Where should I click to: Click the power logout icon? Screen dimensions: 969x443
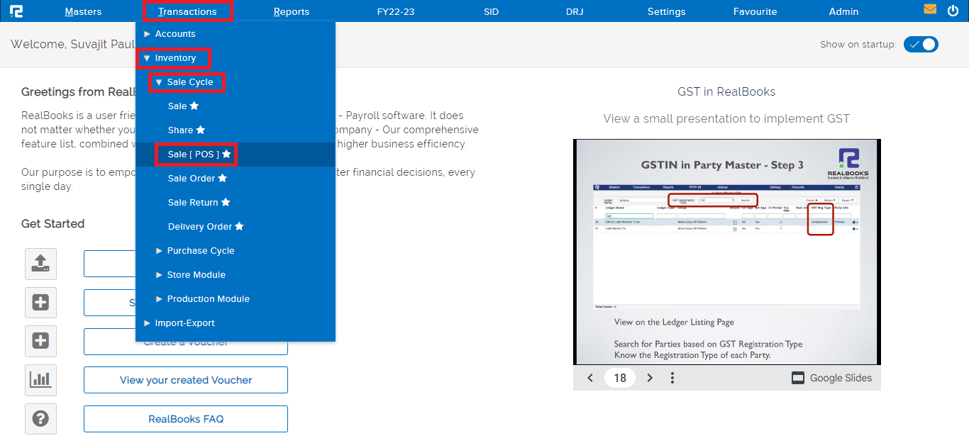953,11
